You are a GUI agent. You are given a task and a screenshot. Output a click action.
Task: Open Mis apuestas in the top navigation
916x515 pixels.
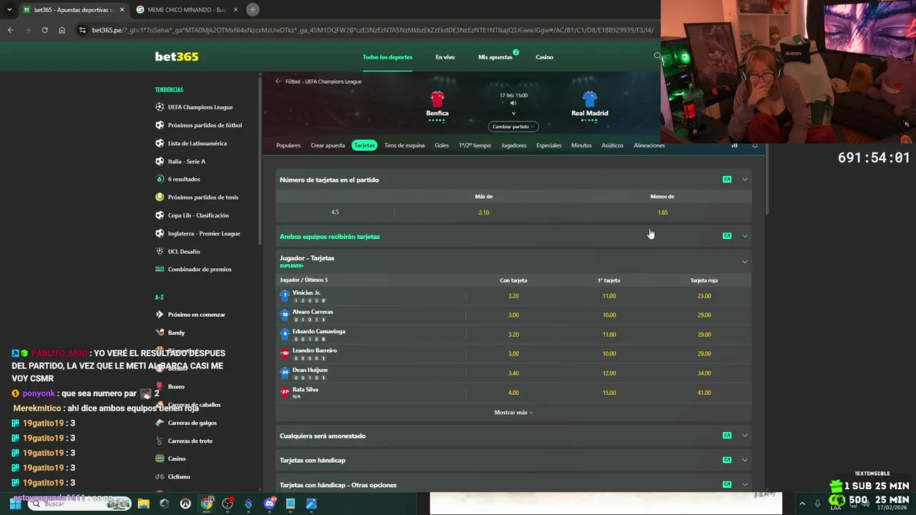(495, 57)
